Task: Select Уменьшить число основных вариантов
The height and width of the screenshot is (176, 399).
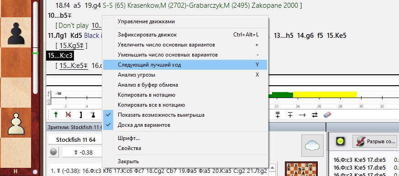Action: click(x=185, y=55)
